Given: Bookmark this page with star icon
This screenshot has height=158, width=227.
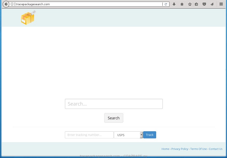Looking at the screenshot, I should pos(190,4).
